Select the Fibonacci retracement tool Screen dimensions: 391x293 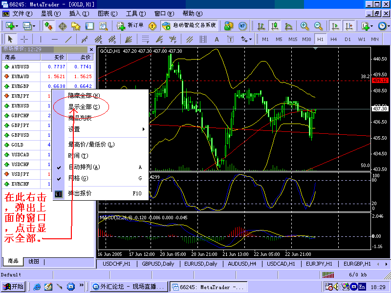point(145,40)
